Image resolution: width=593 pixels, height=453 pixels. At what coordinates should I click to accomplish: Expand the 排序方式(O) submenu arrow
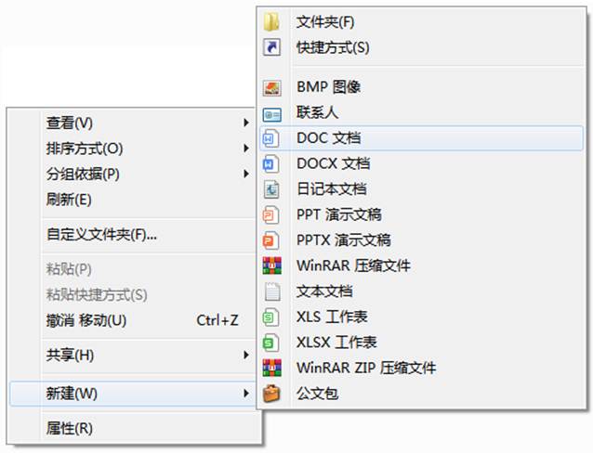[246, 149]
